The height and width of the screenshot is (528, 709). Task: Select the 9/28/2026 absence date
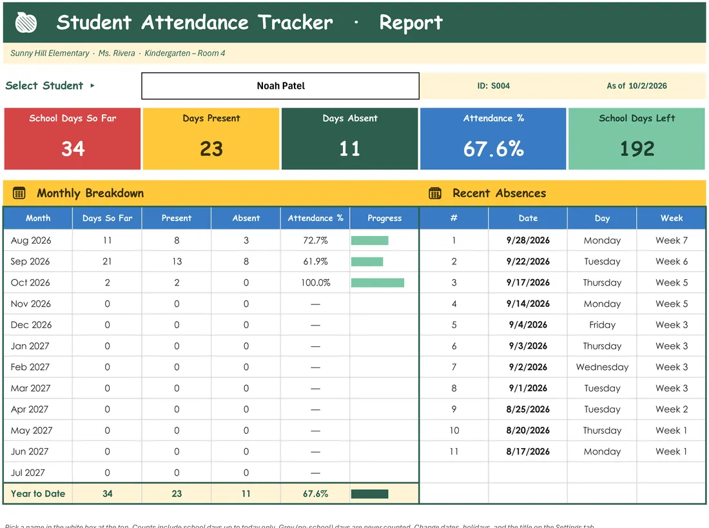[528, 240]
